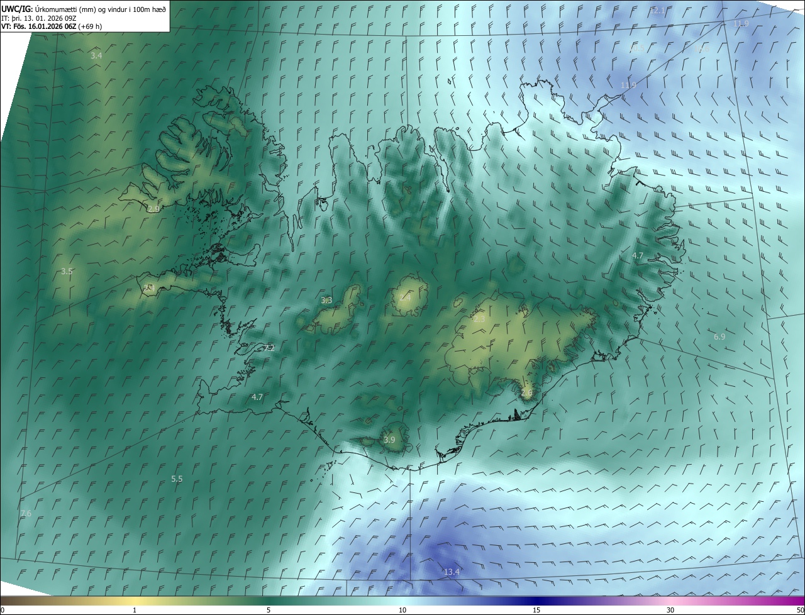The width and height of the screenshot is (805, 615).
Task: Click the colorbar tick labeled 50
Action: pyautogui.click(x=800, y=610)
